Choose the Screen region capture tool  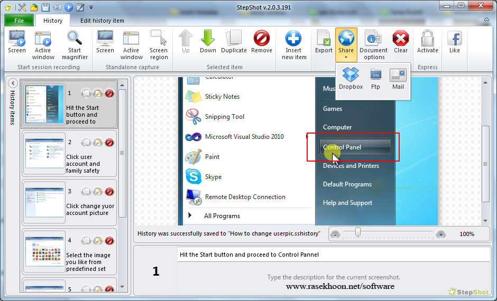point(159,45)
